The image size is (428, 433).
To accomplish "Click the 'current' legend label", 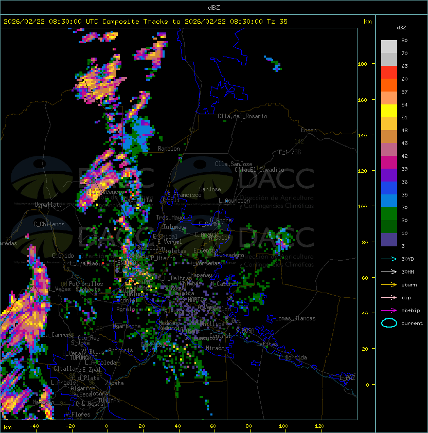I will pyautogui.click(x=412, y=323).
